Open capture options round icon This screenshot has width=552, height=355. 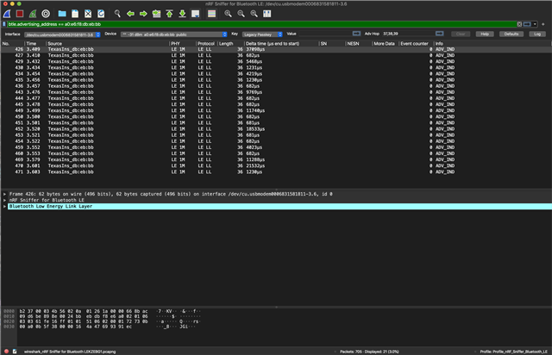point(46,14)
